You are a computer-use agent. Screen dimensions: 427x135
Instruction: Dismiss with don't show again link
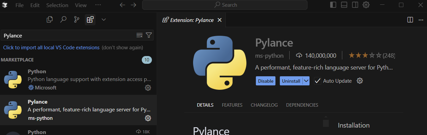coord(122,48)
